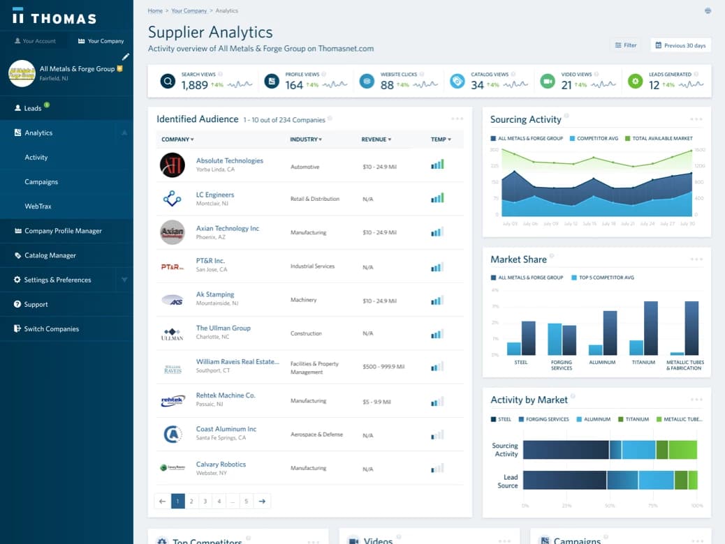Go to Your Company breadcrumb link
Screen dimensions: 725x544
(189, 10)
